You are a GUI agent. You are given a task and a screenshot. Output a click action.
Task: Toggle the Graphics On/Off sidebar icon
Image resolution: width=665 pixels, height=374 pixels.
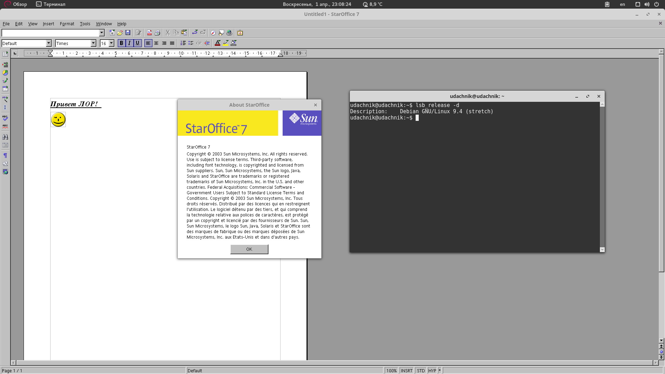tap(5, 163)
